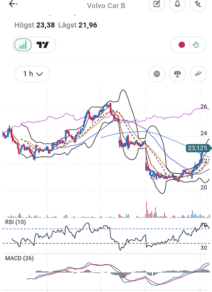Tap the 20 price axis label
The height and width of the screenshot is (292, 212).
[x=204, y=187]
